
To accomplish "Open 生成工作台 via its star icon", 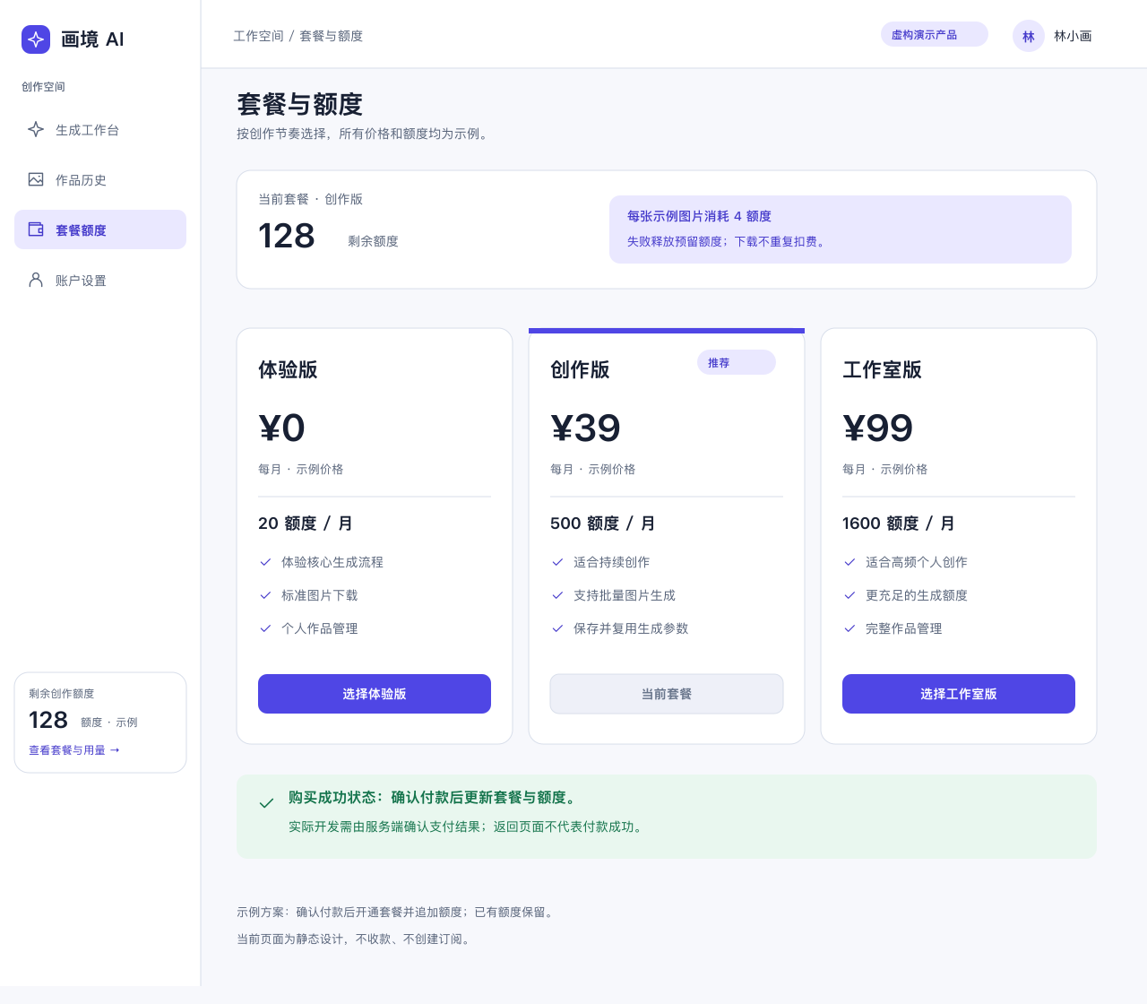I will [x=36, y=129].
